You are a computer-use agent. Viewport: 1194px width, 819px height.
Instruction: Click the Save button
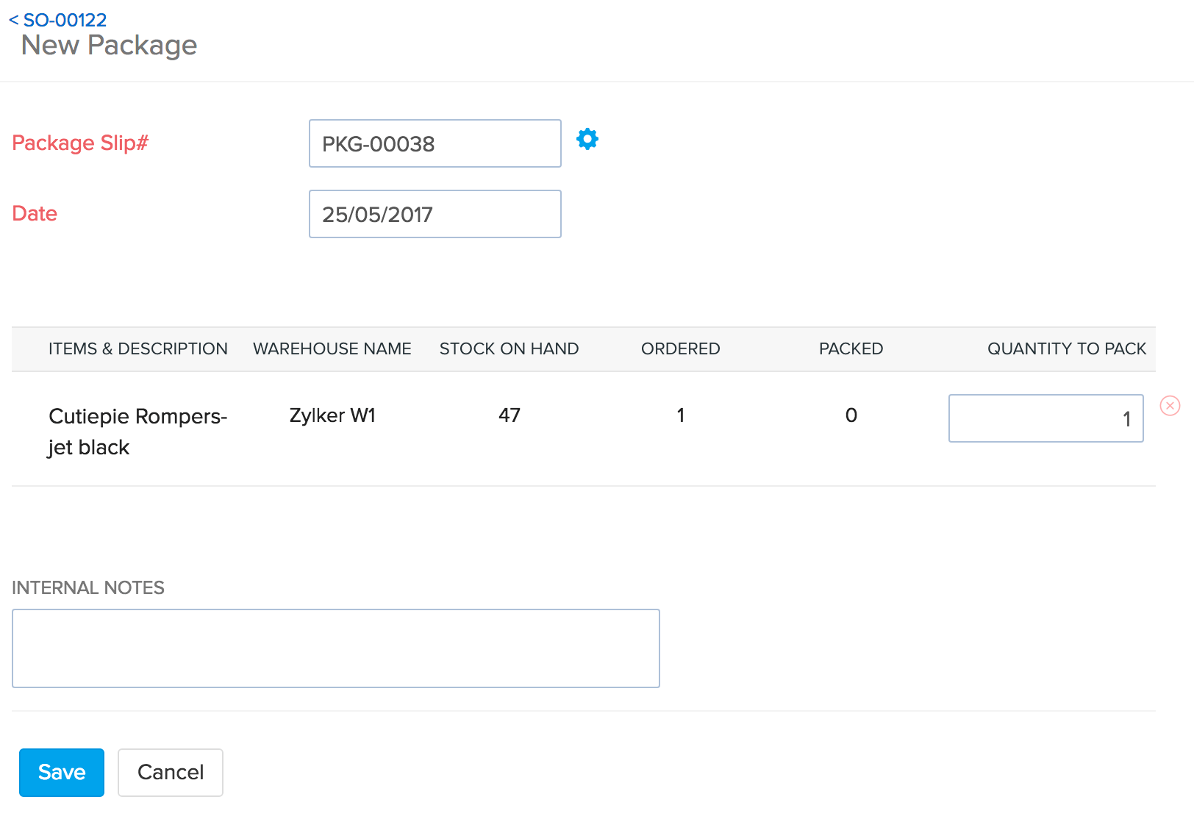point(61,772)
